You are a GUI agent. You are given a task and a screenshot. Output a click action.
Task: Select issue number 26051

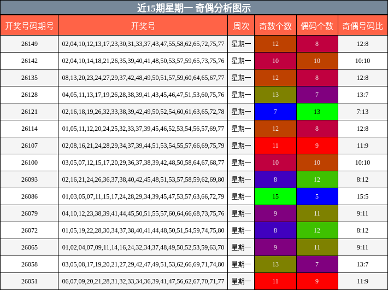[30, 281]
